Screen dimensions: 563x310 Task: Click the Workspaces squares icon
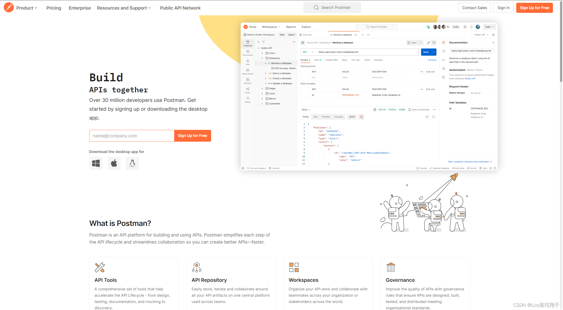294,267
